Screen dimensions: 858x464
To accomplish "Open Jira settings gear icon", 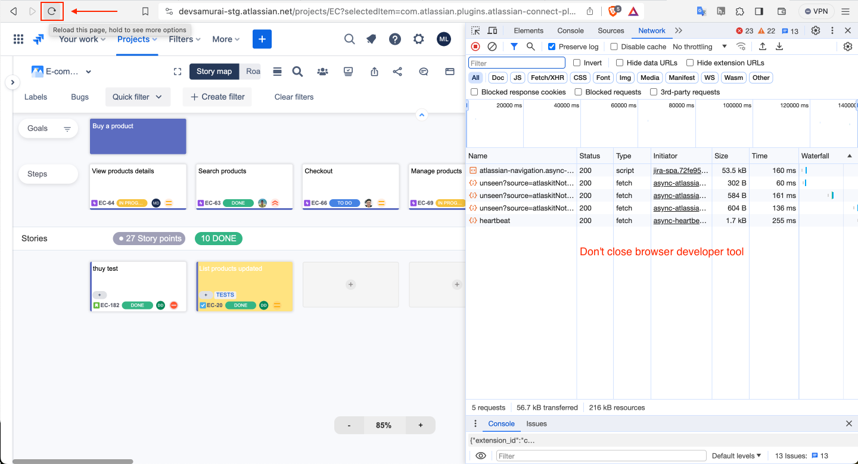I will (x=419, y=39).
